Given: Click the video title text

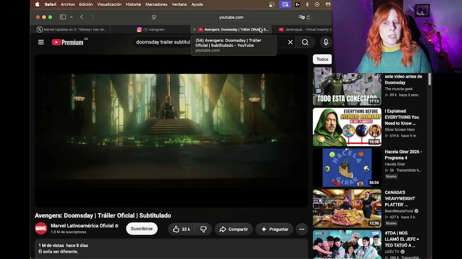Looking at the screenshot, I should [103, 215].
